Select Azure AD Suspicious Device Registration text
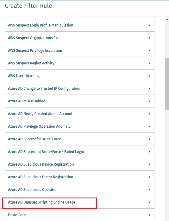 41,164
